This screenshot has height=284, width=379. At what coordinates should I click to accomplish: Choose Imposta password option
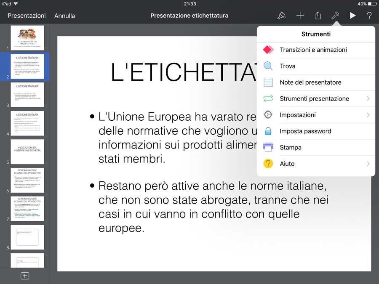point(316,131)
